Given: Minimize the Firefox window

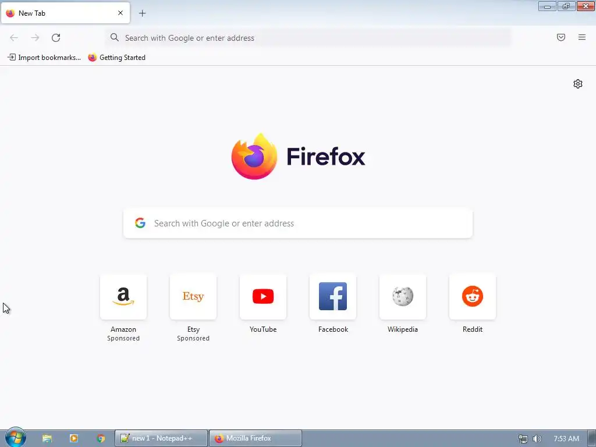Looking at the screenshot, I should tap(547, 6).
